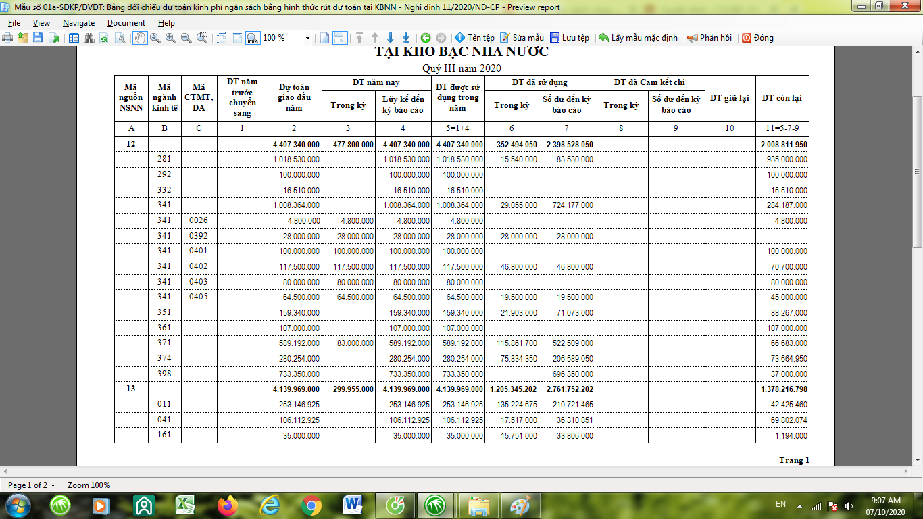The height and width of the screenshot is (519, 923).
Task: Click cell value 2.008.811.950
Action: click(x=783, y=145)
